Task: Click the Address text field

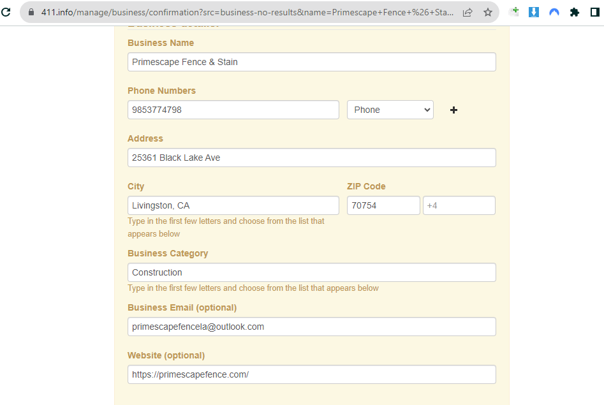Action: [x=311, y=158]
